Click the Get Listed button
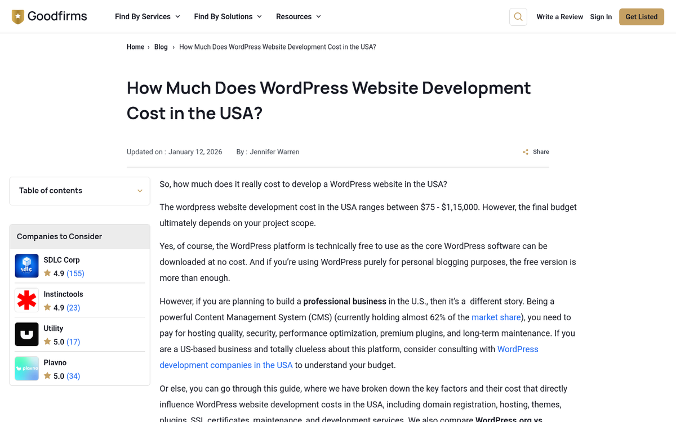The width and height of the screenshot is (676, 422). 641,16
